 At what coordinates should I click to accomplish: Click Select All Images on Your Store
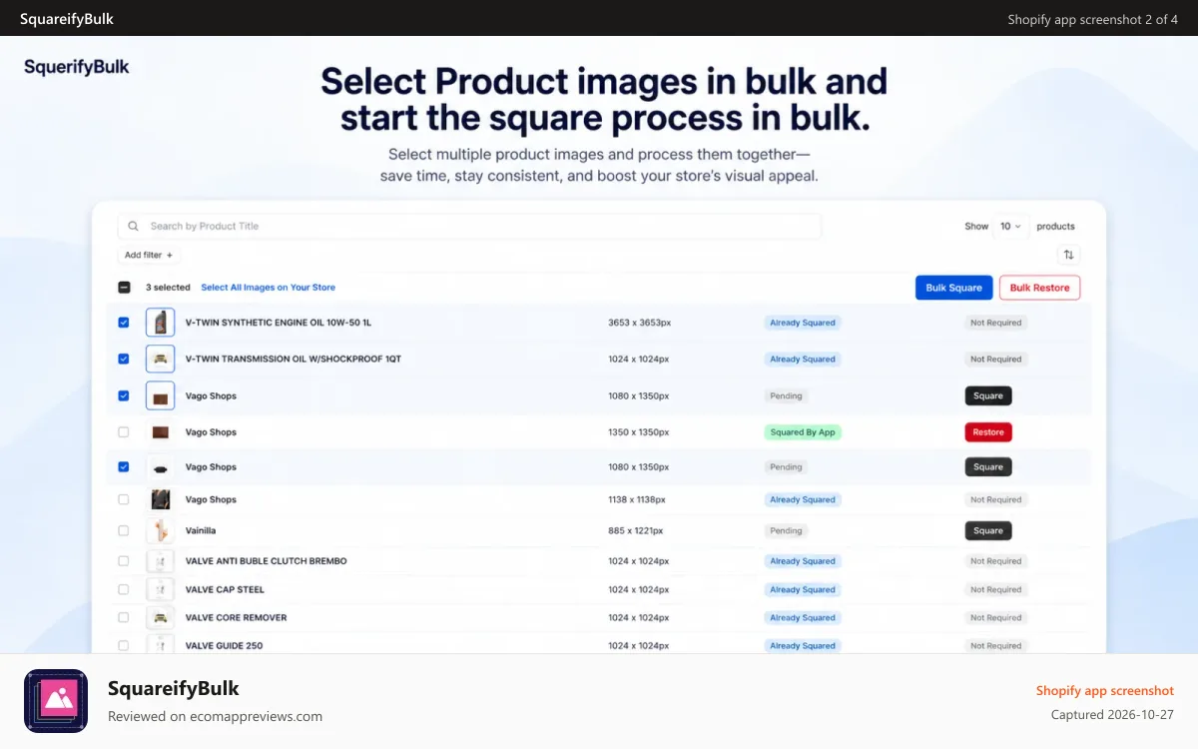click(x=268, y=288)
